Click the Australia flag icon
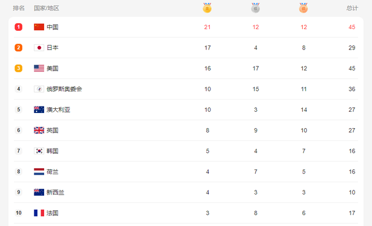372x226 pixels. point(39,110)
